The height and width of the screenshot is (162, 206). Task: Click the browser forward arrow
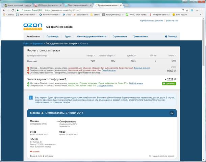pyautogui.click(x=8, y=10)
